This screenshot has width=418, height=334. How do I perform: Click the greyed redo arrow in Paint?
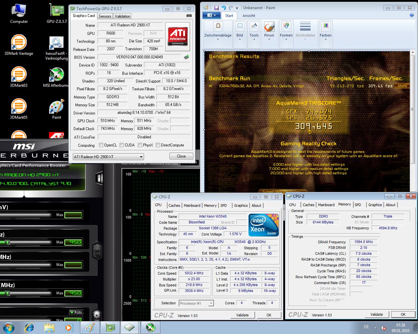pyautogui.click(x=231, y=8)
